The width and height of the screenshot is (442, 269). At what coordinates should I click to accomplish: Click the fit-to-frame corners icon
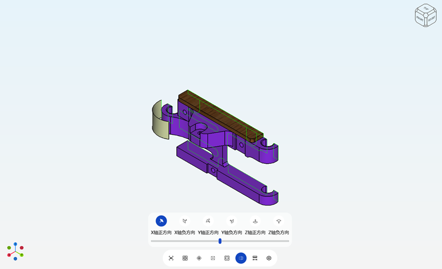click(x=227, y=258)
